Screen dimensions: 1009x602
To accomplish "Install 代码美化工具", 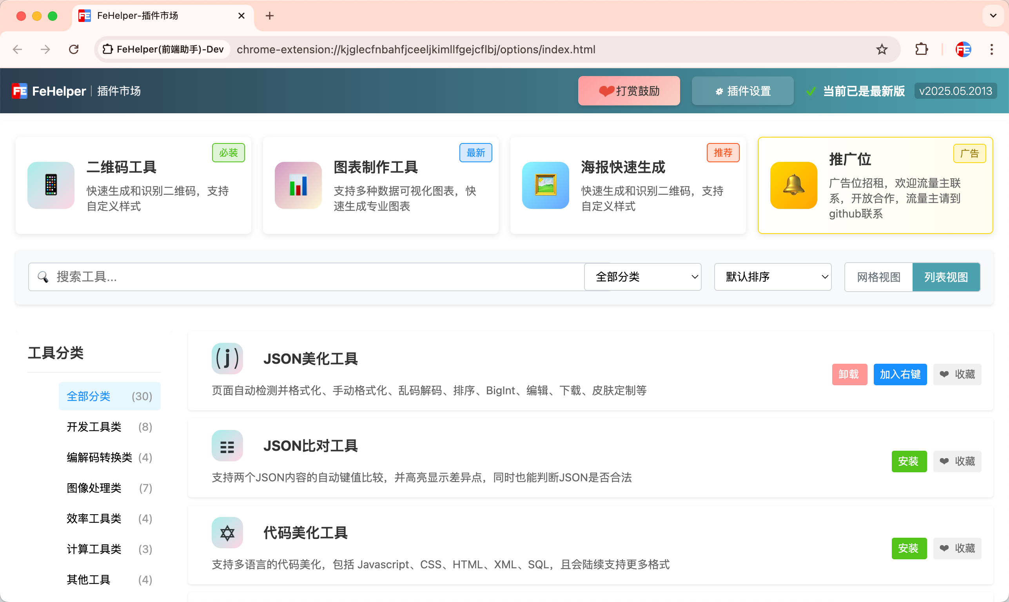I will (x=909, y=548).
